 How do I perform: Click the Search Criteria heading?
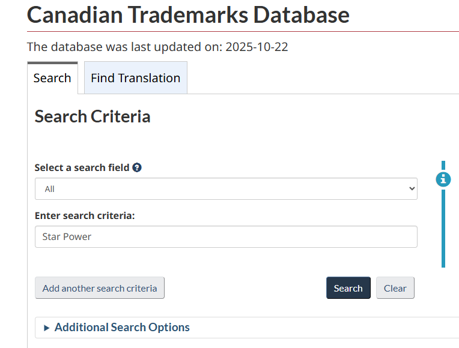pyautogui.click(x=93, y=116)
